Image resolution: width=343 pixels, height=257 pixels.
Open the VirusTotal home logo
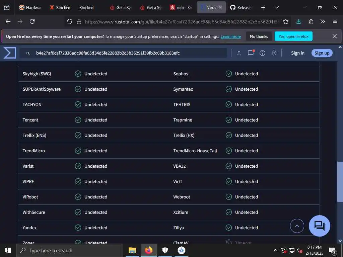(x=10, y=53)
